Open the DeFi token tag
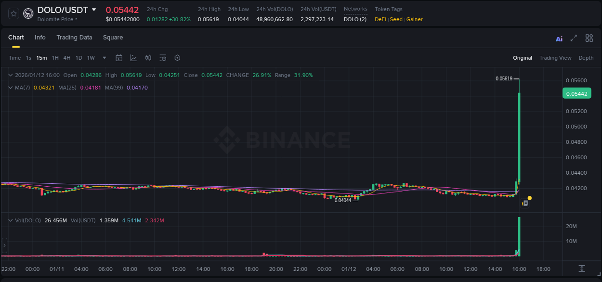602x282 pixels. (x=380, y=19)
